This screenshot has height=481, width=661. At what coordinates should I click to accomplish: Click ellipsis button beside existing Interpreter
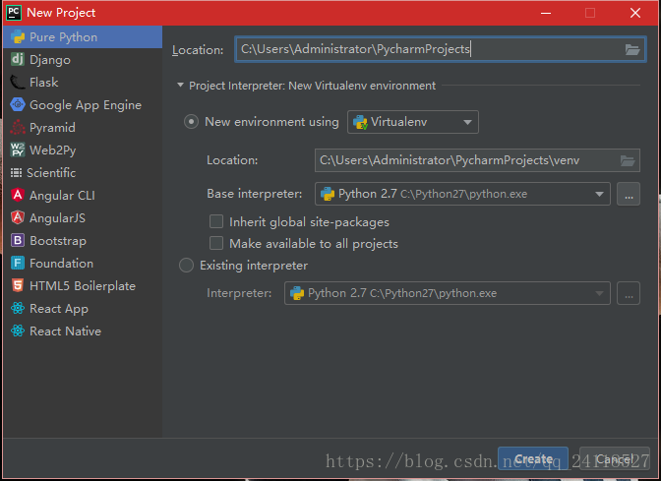pyautogui.click(x=629, y=293)
